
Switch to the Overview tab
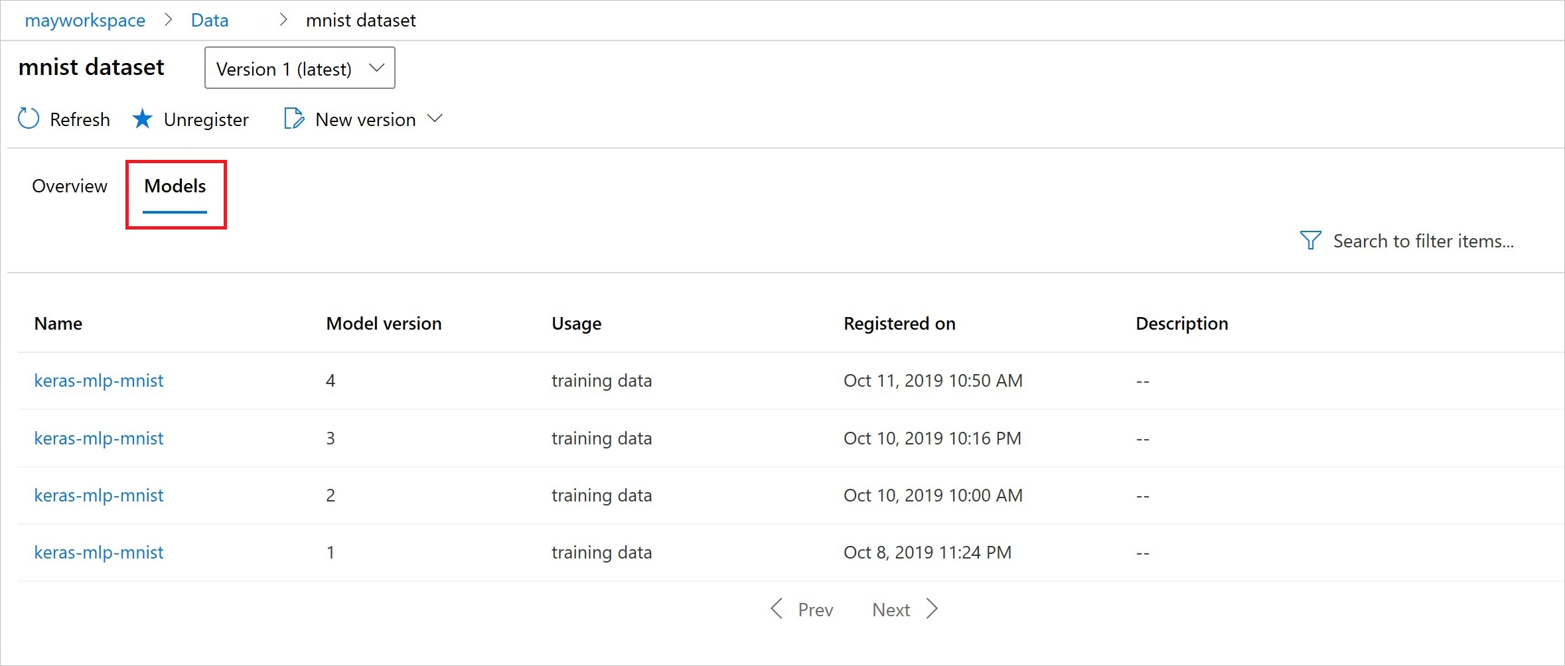click(70, 186)
